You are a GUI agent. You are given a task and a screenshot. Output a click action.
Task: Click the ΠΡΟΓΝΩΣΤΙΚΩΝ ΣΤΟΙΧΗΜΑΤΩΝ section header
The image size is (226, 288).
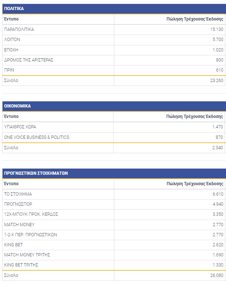coord(36,173)
